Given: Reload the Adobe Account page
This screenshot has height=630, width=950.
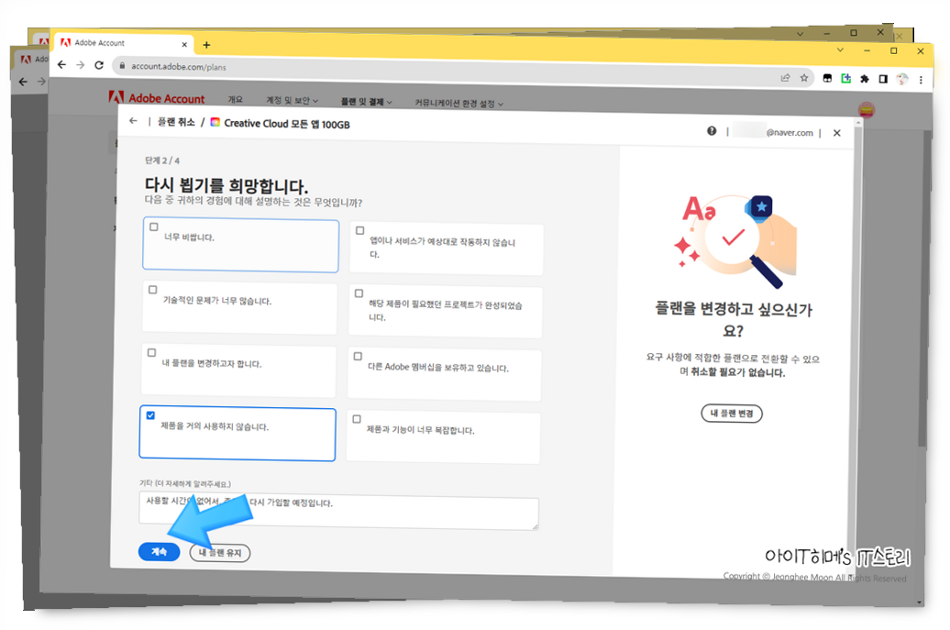Looking at the screenshot, I should [99, 65].
